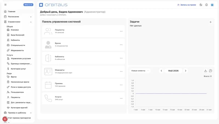Screen dimensions: 219x124
Task: Go to next month after Май 2026
Action: (x=186, y=71)
